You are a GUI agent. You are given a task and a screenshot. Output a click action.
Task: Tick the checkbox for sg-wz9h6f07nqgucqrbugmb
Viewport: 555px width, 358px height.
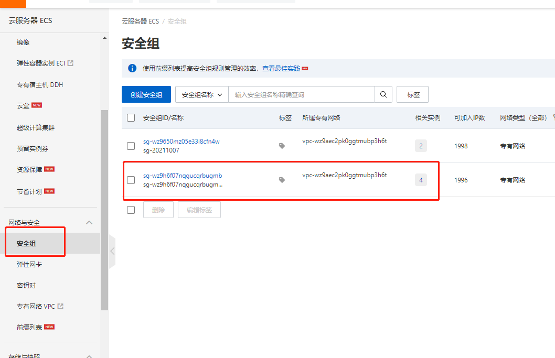pos(131,179)
